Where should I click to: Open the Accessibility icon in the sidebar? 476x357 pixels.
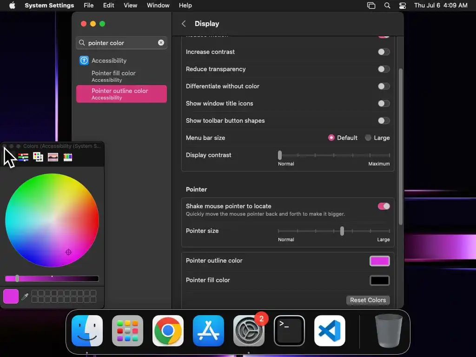(x=84, y=60)
